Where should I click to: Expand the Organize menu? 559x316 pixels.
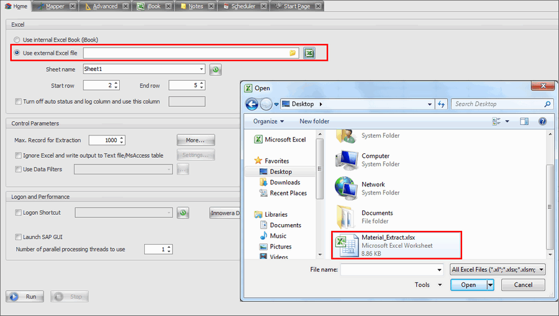[268, 121]
